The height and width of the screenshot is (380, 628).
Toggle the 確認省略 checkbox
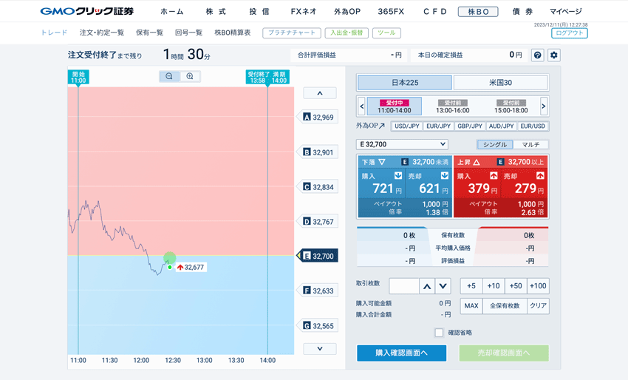tap(440, 333)
